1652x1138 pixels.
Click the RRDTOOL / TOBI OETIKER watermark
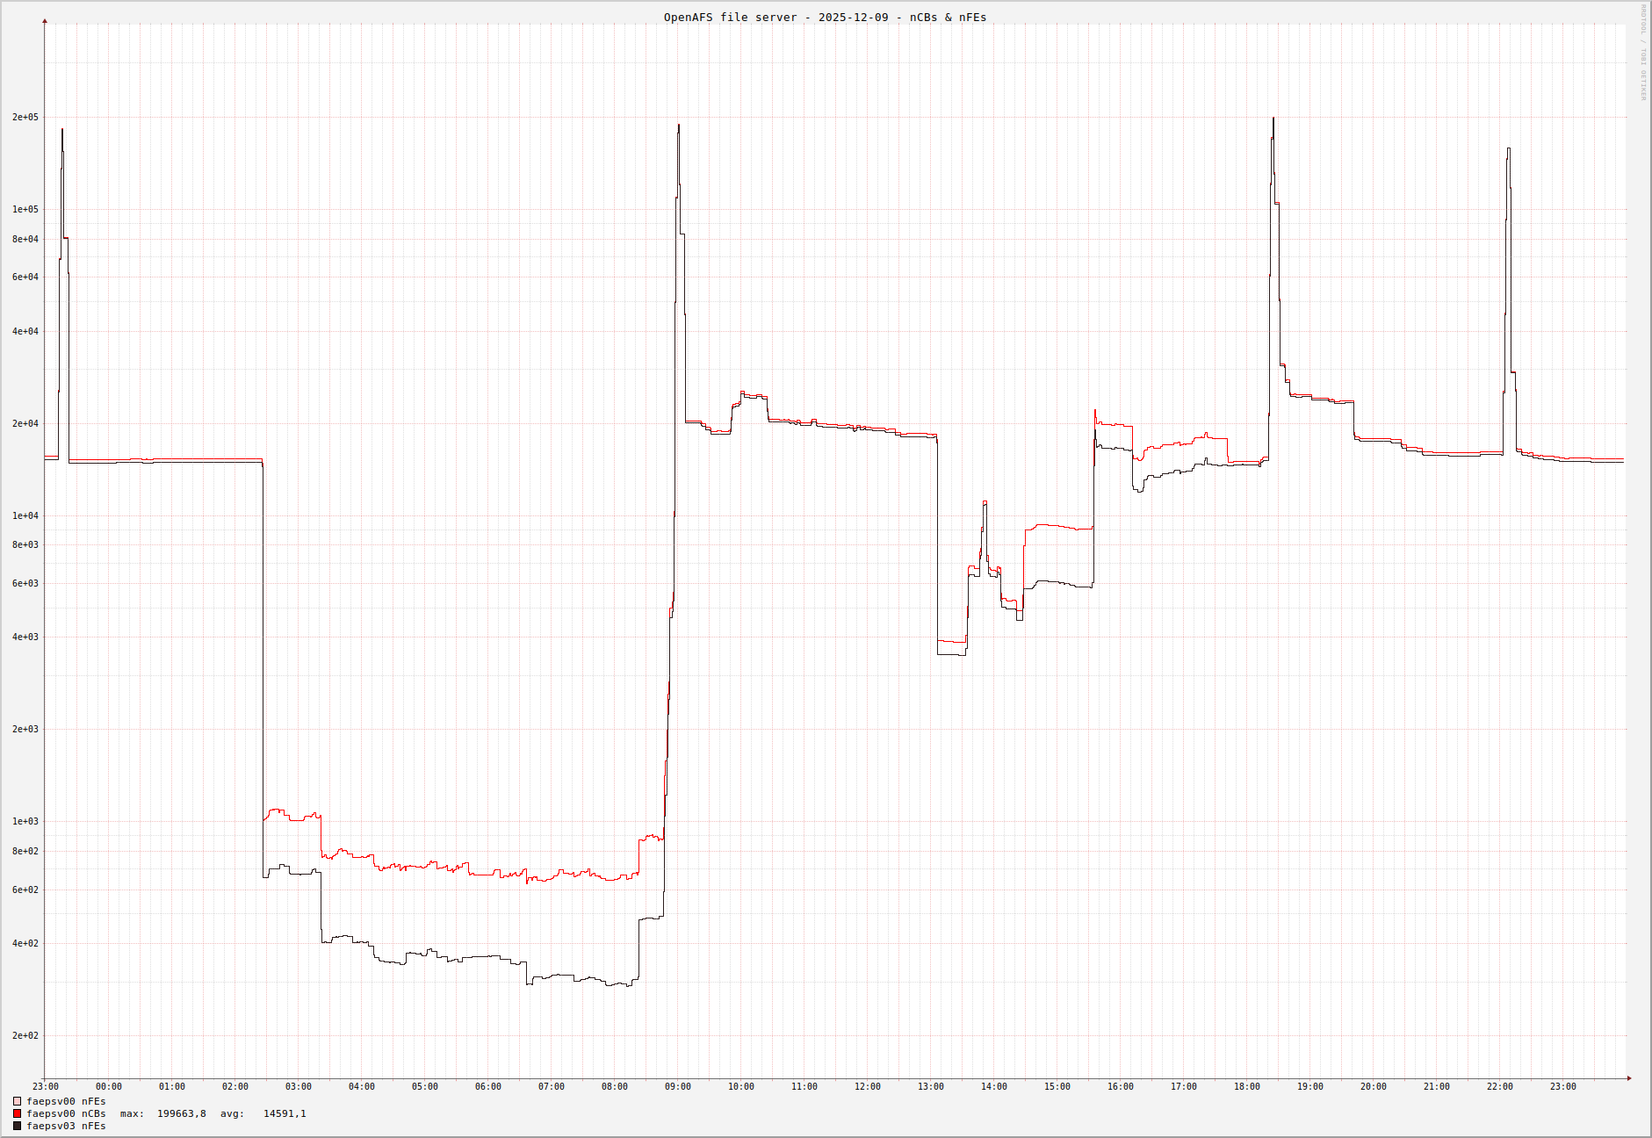click(x=1643, y=53)
